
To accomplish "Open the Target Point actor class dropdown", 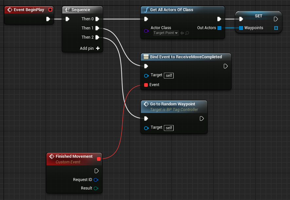I will 166,33.
